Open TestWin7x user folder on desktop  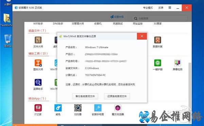[6, 20]
